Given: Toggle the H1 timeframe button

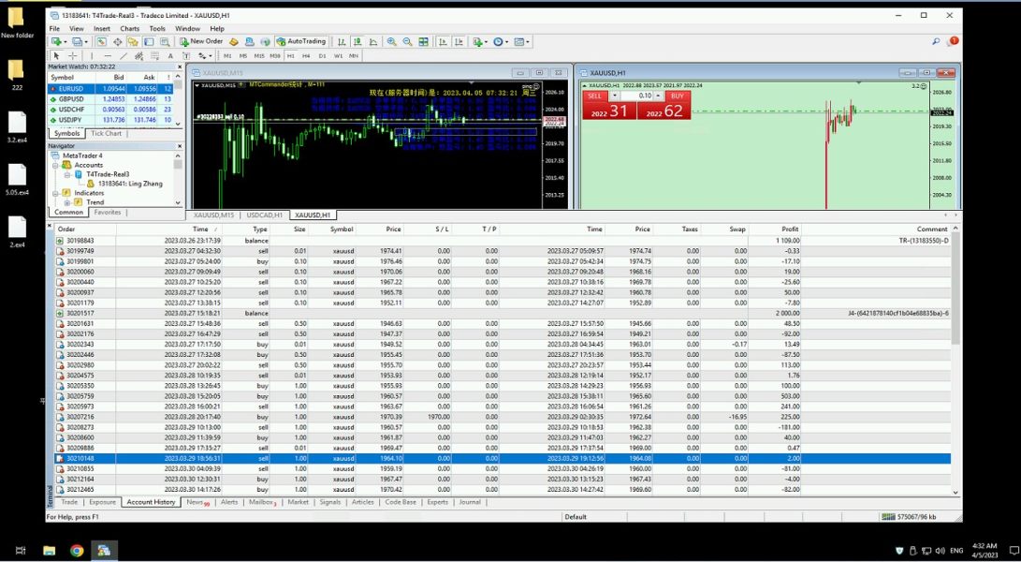Looking at the screenshot, I should 291,56.
